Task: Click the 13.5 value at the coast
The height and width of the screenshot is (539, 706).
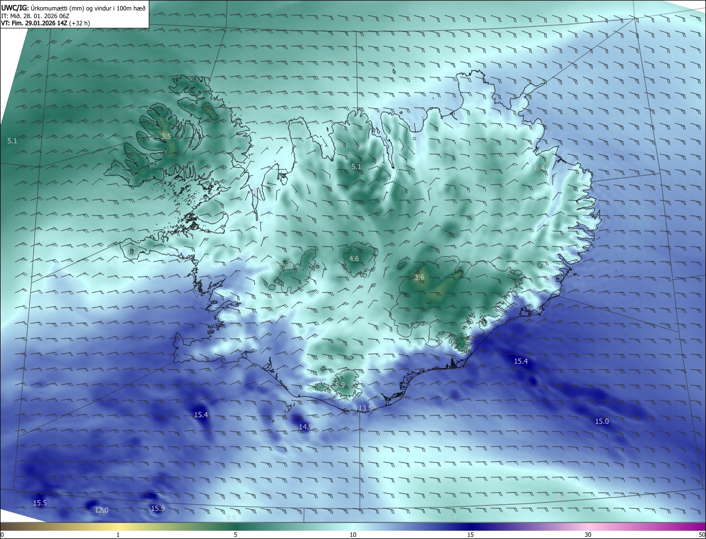Action: click(365, 408)
